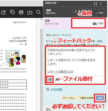Click the メモの追加 link
The height and width of the screenshot is (111, 108).
(x=56, y=89)
